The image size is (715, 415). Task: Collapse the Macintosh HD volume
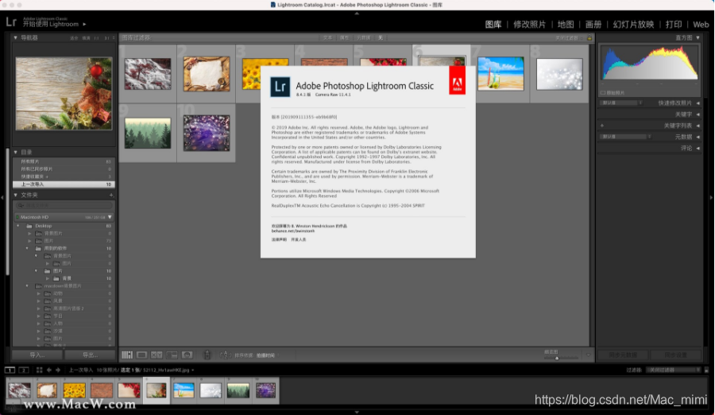[x=110, y=217]
